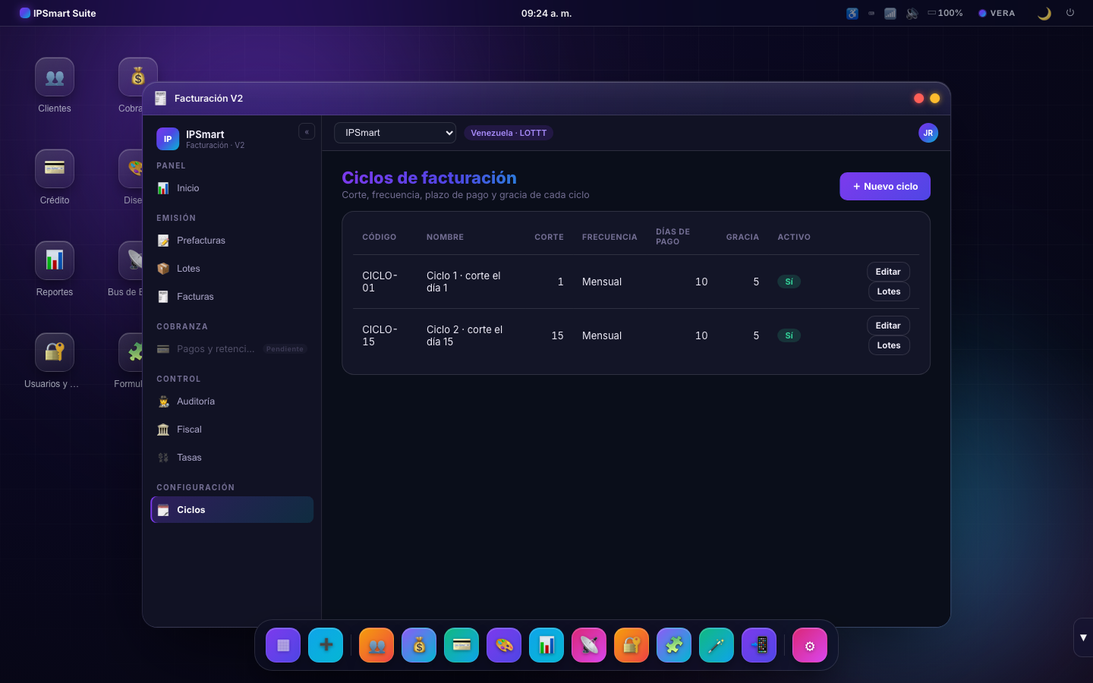Click Lotes for CICLO-01
The width and height of the screenshot is (1093, 683).
pyautogui.click(x=889, y=291)
